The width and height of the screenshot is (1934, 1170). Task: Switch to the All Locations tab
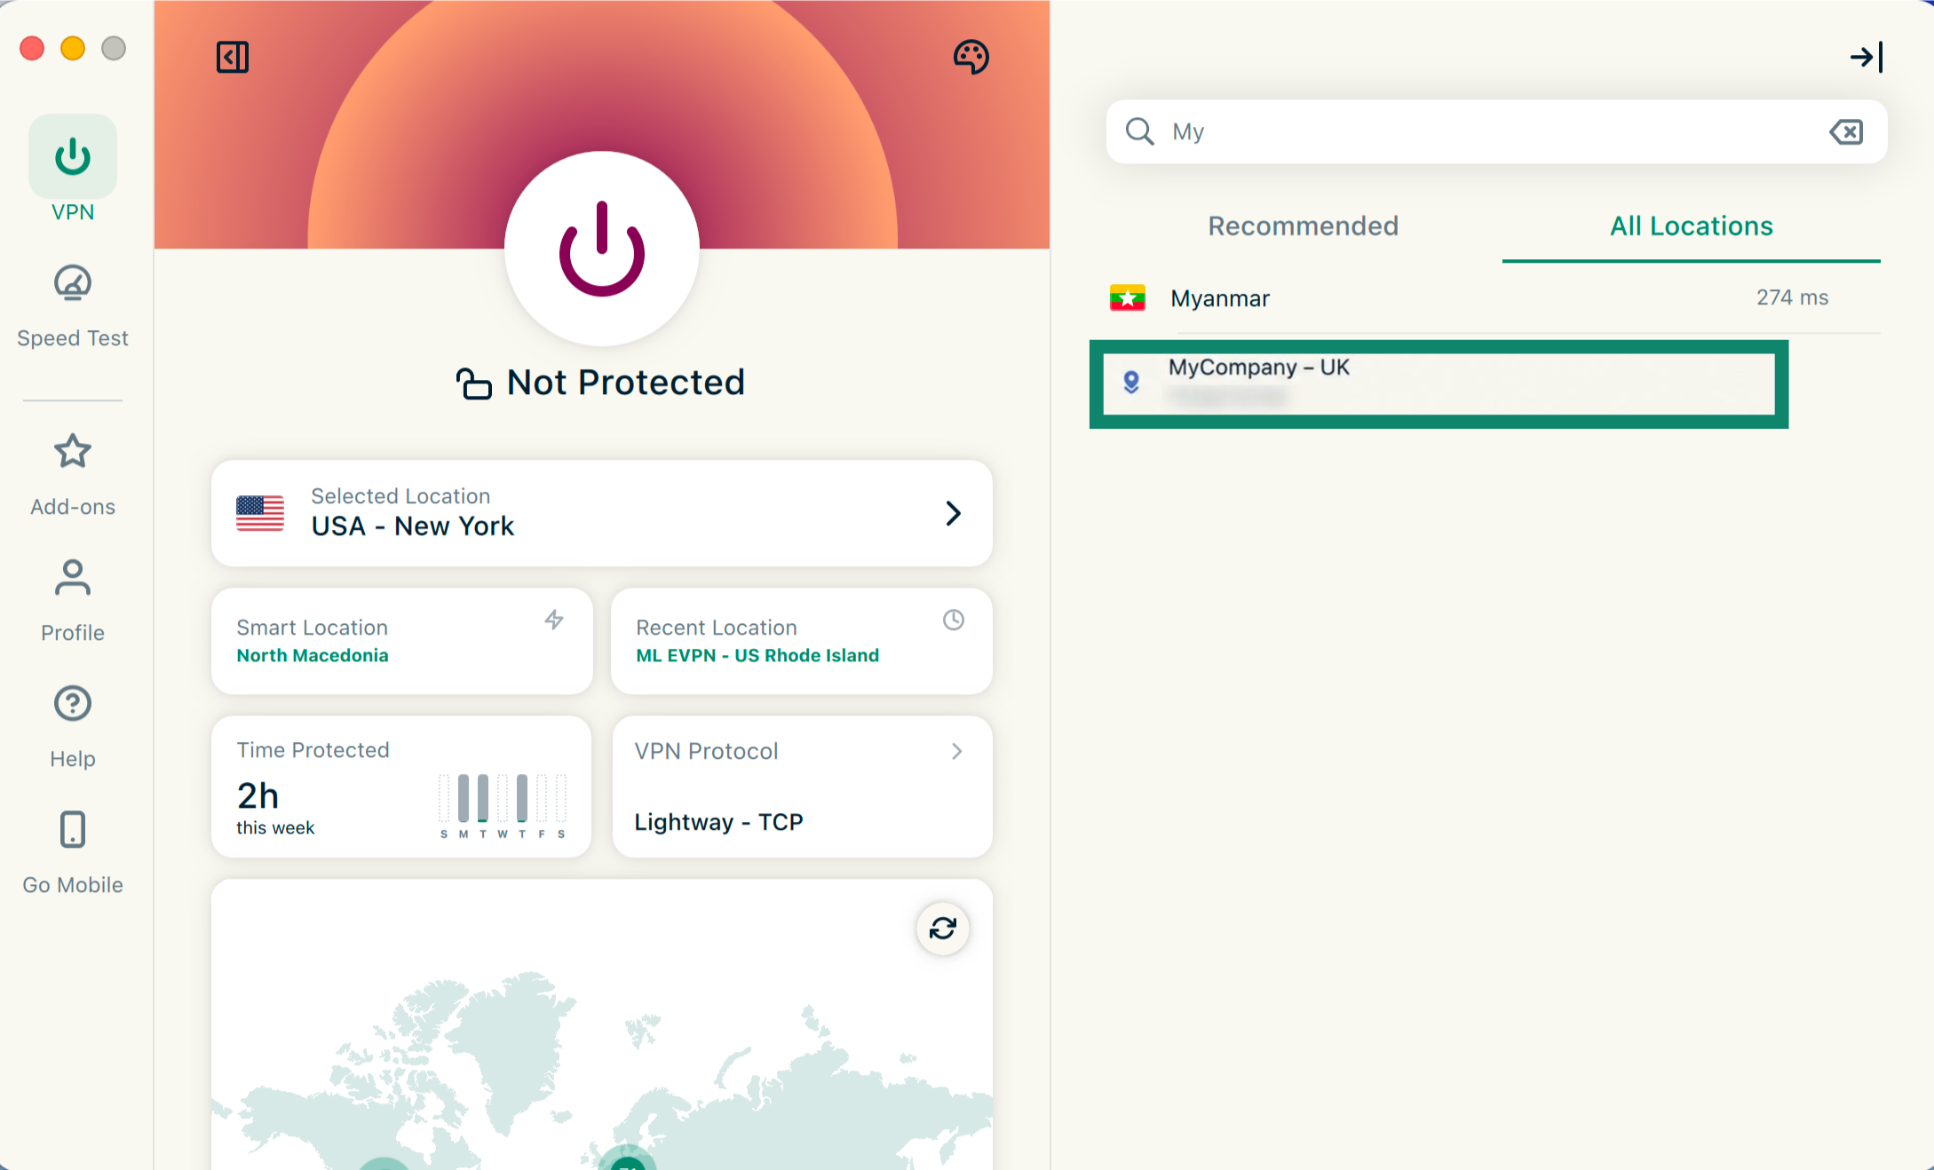pos(1692,226)
